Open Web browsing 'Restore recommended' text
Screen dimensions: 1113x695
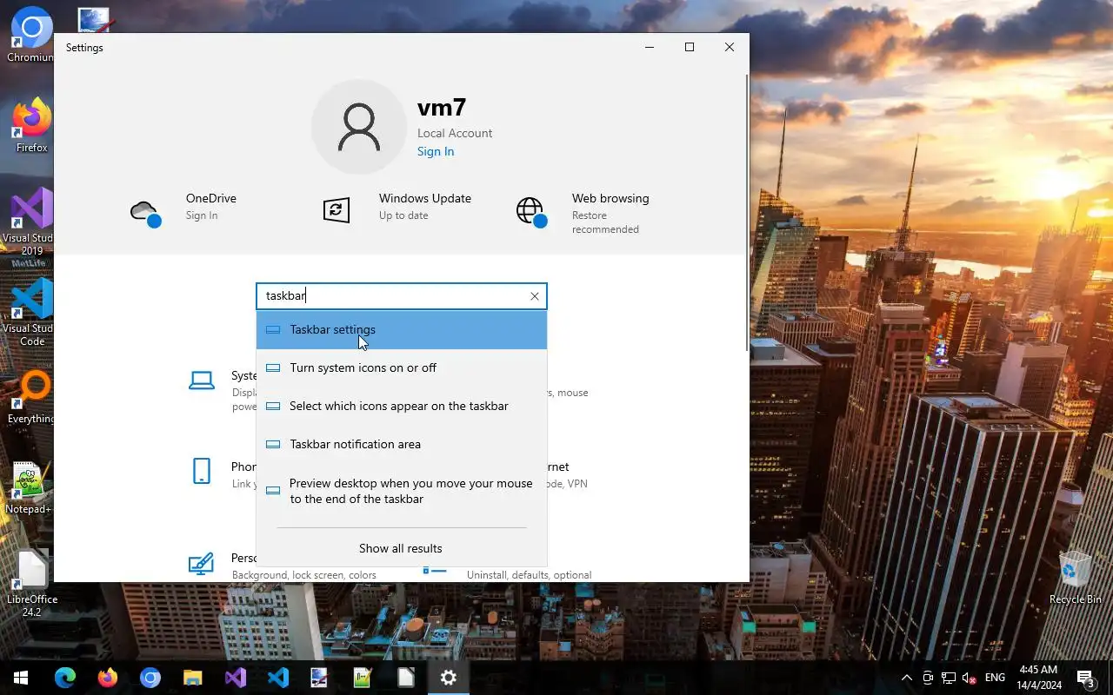click(x=605, y=222)
